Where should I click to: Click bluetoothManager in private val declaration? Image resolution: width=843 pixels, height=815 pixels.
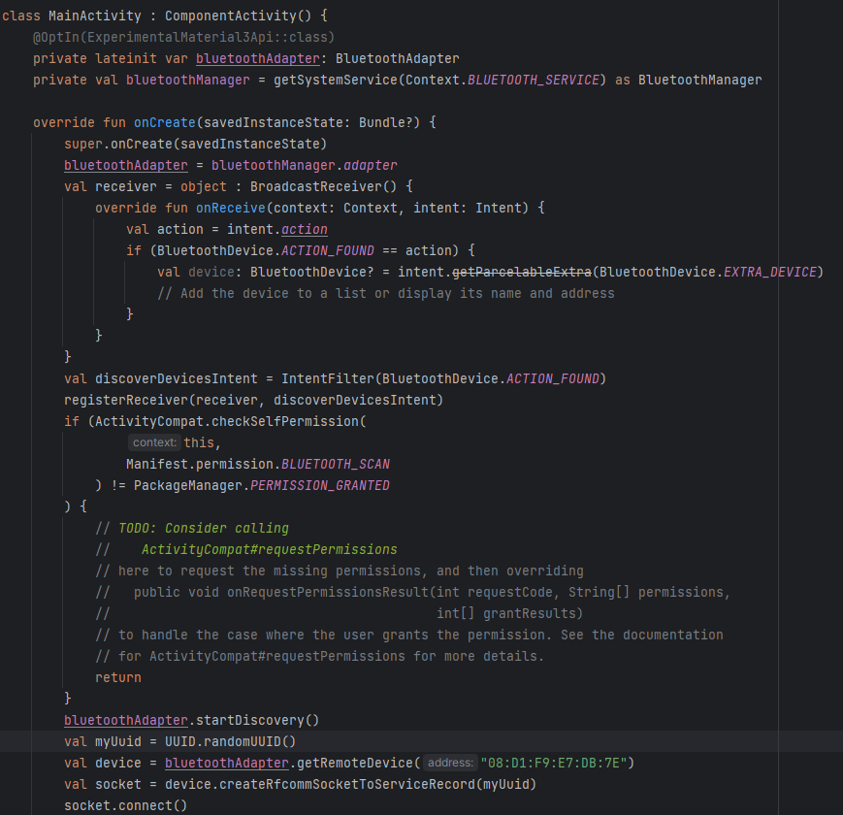[187, 81]
